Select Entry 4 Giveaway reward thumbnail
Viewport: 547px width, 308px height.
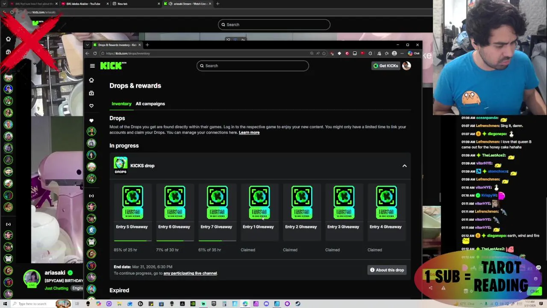[x=386, y=202]
